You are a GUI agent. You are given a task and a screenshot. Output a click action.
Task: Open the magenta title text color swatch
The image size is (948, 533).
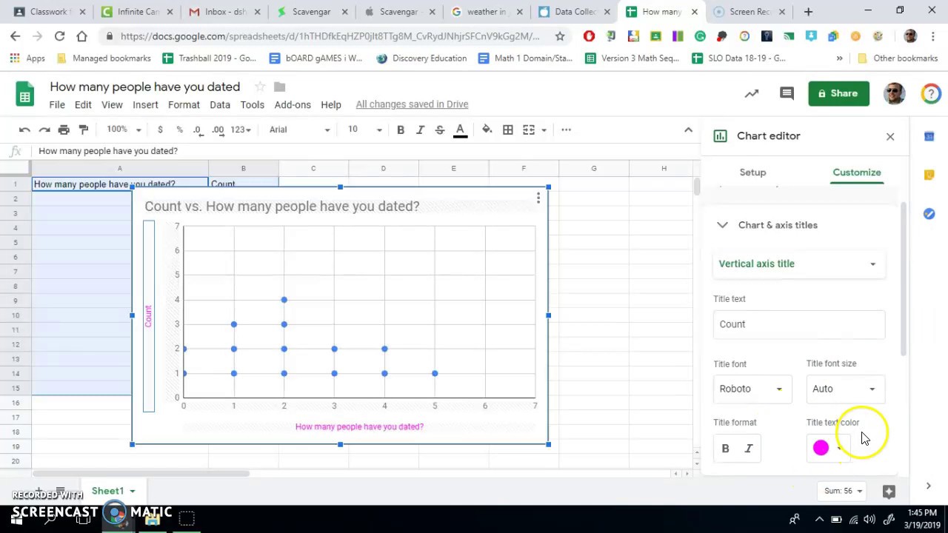point(827,448)
